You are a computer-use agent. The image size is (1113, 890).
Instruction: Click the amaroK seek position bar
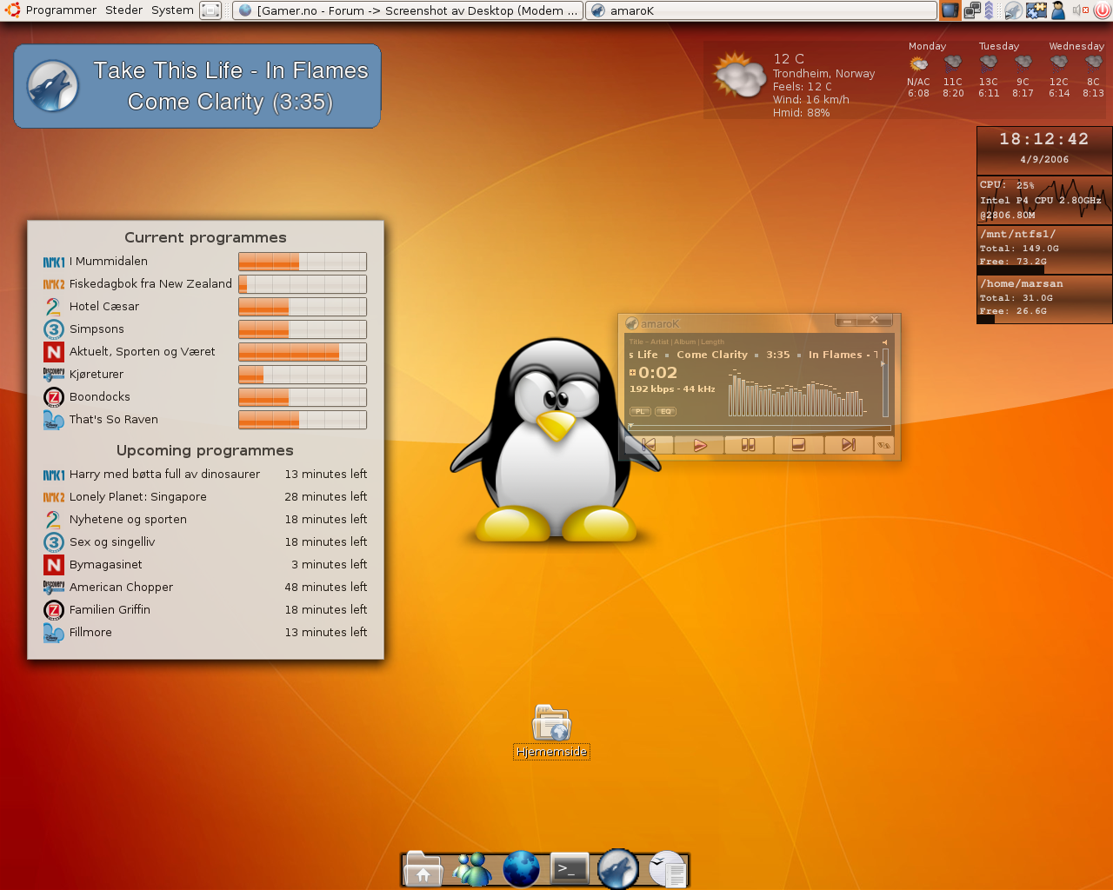tap(759, 428)
